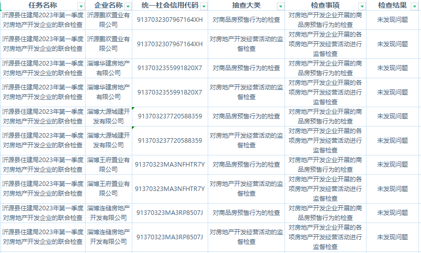Click the 对商品房预售行为的检查 cell in 淄博连储 row
The image size is (421, 253).
tap(246, 213)
